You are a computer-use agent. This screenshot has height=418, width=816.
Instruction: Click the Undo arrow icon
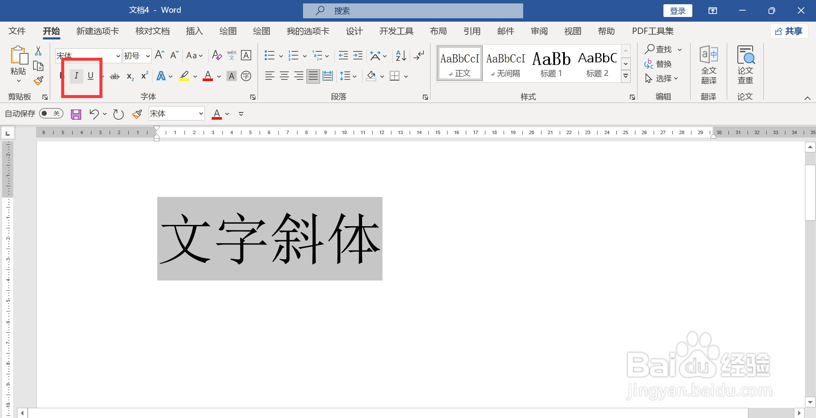(x=94, y=114)
